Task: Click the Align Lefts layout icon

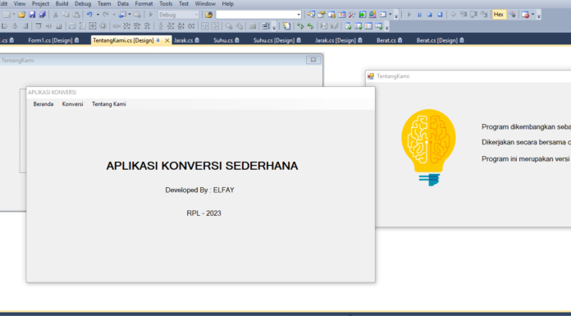Action: tap(4, 26)
